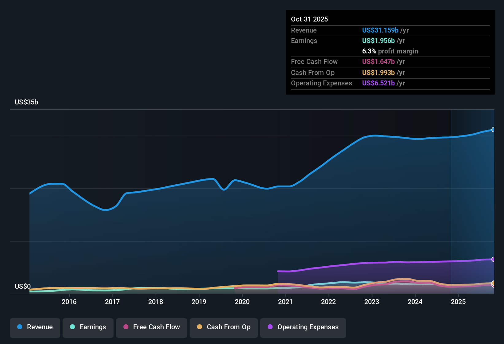Click the teal Earnings legend dot icon
This screenshot has height=344, width=504.
(x=72, y=327)
